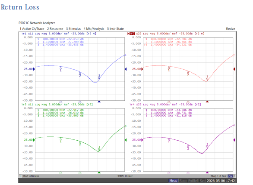This screenshot has height=185, width=253.
Task: Click the Stop 1.8 GHz stimulus field
Action: 218,176
